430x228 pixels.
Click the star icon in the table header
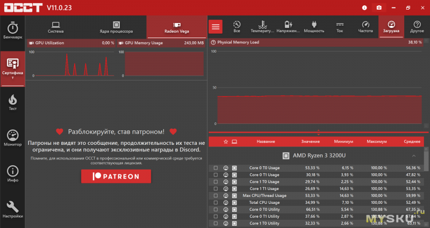click(x=226, y=142)
